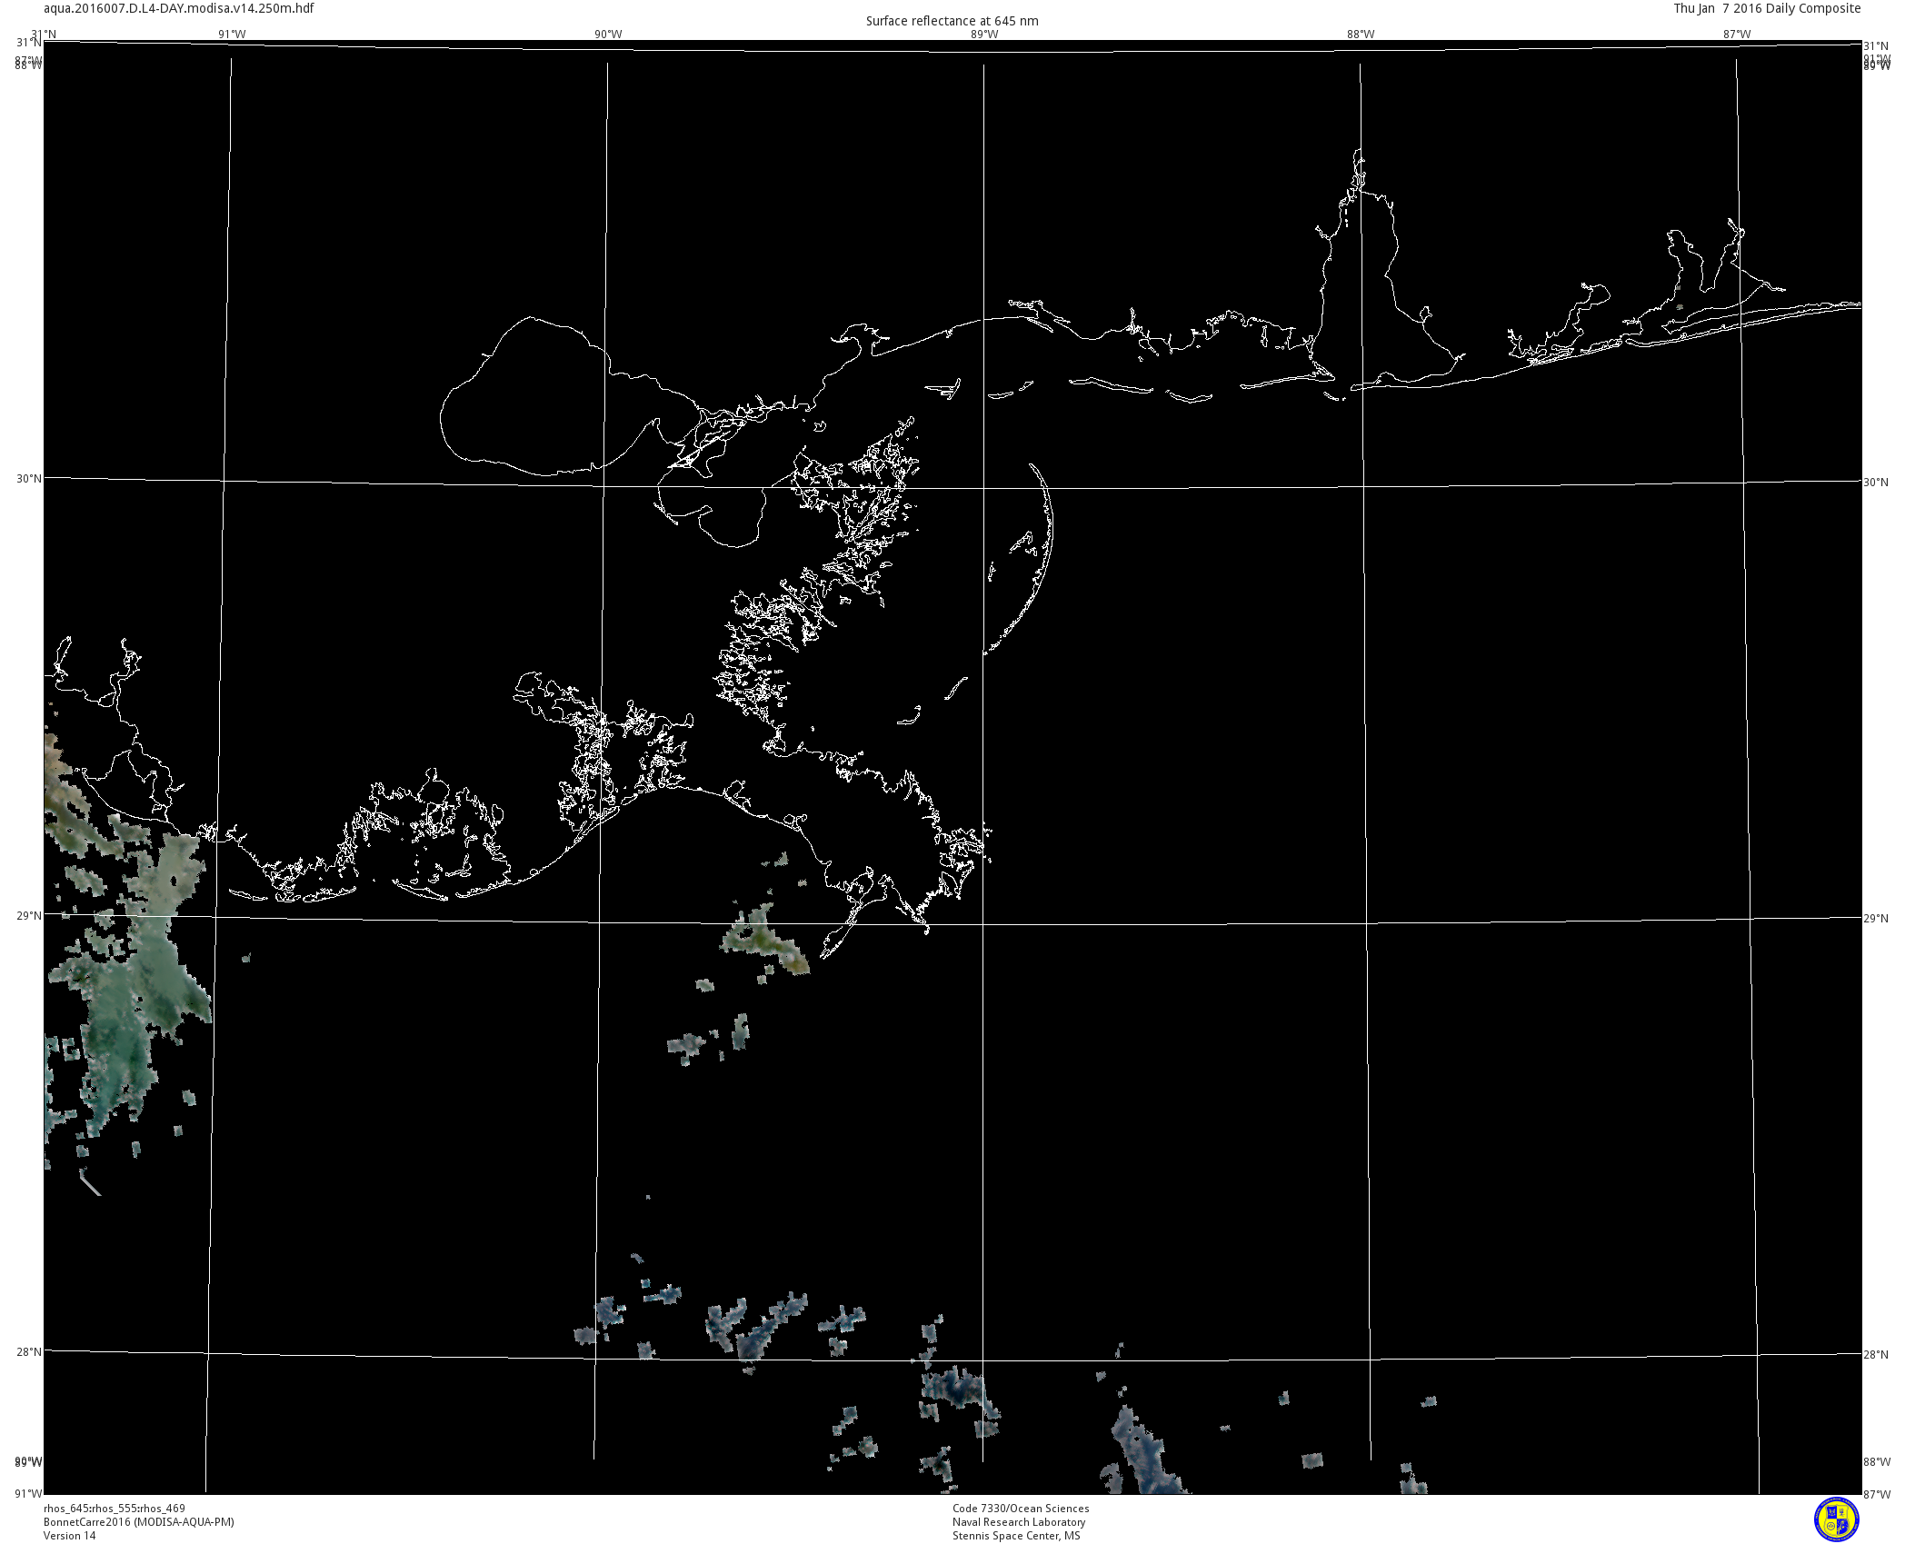Click the 'rhos_645:rhos_555:rhos_469' band text
Viewport: 1905px width, 1544px height.
115,1509
